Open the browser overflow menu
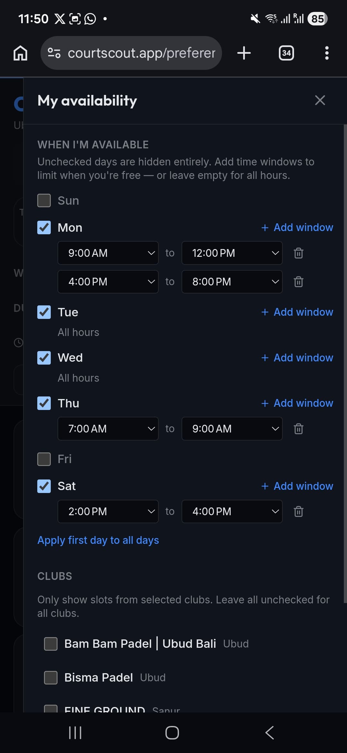Image resolution: width=347 pixels, height=753 pixels. point(327,53)
